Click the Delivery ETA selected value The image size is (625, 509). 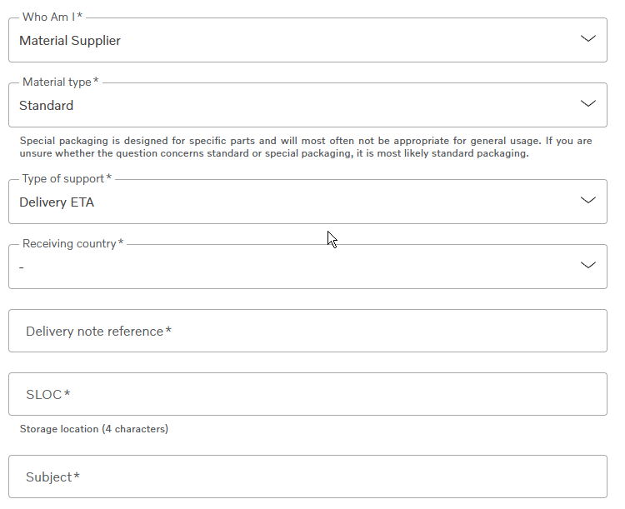tap(57, 202)
